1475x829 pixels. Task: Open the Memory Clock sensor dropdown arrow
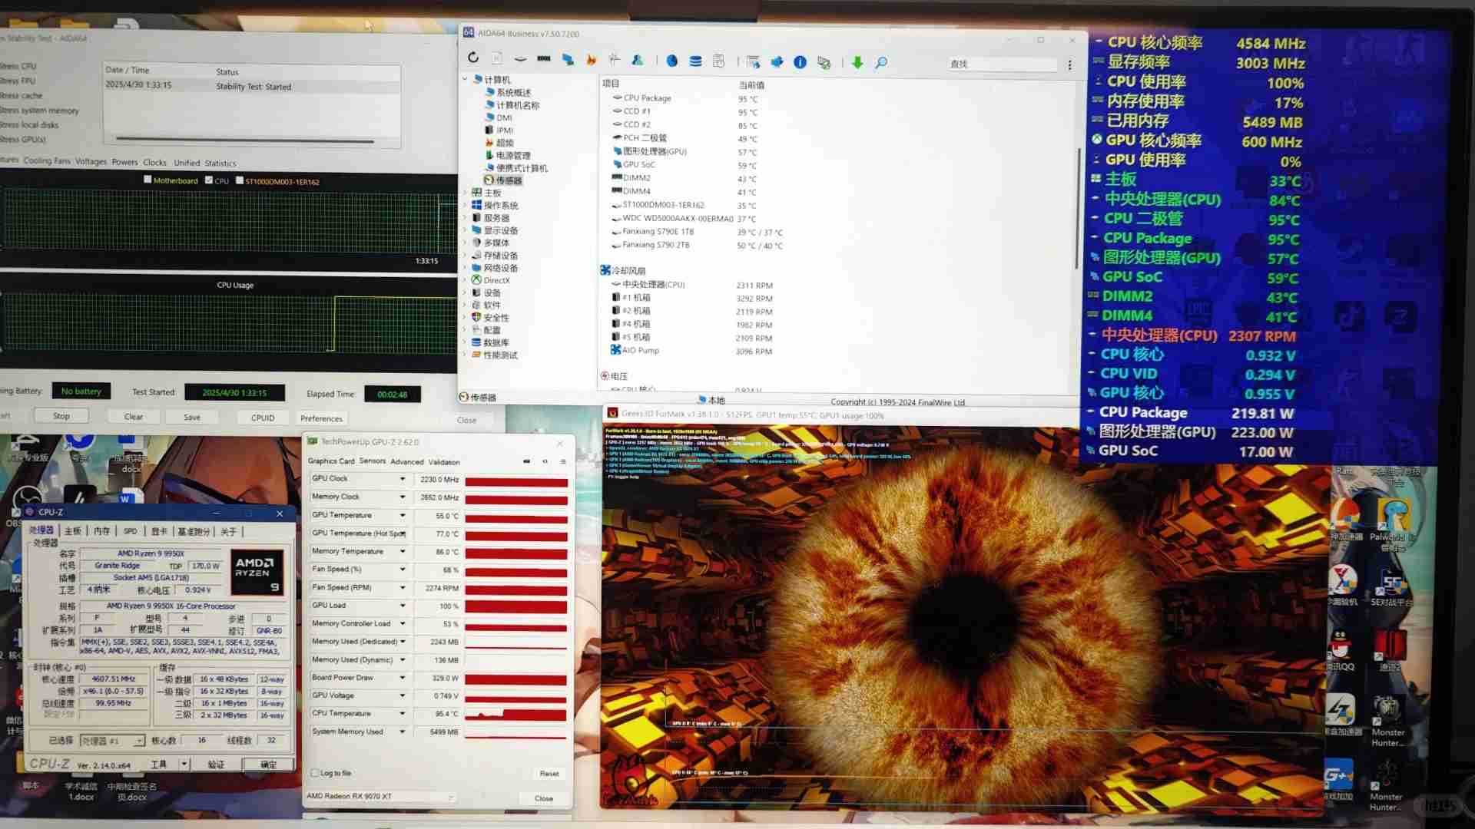(403, 497)
